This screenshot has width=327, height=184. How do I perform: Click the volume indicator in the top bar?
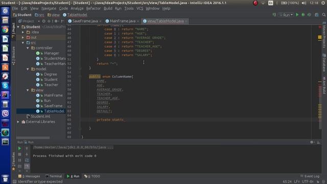pyautogui.click(x=304, y=3)
